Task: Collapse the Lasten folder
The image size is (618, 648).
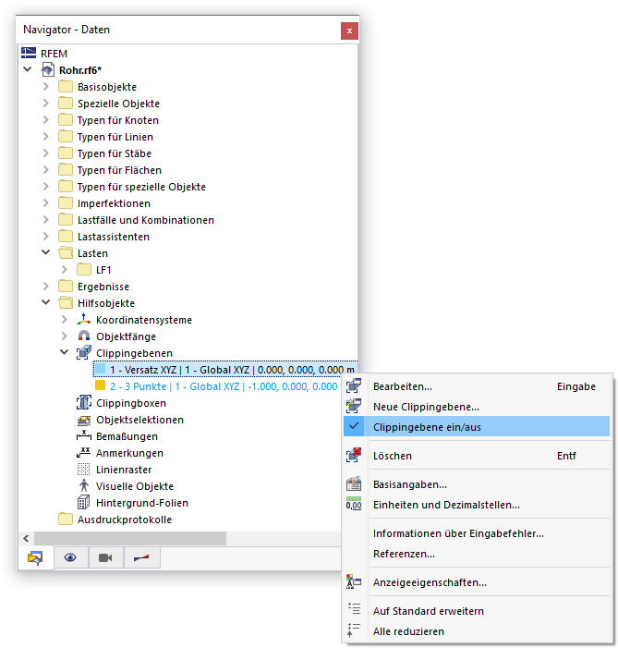Action: click(x=46, y=252)
